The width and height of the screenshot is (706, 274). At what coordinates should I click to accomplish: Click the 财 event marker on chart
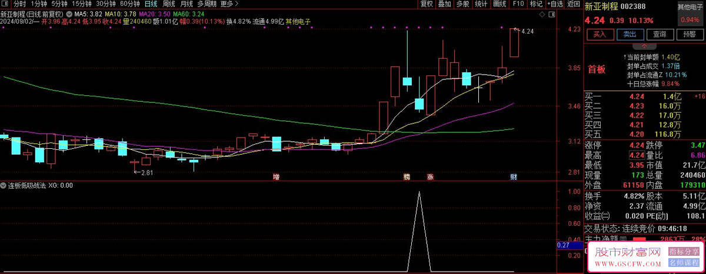(513, 176)
